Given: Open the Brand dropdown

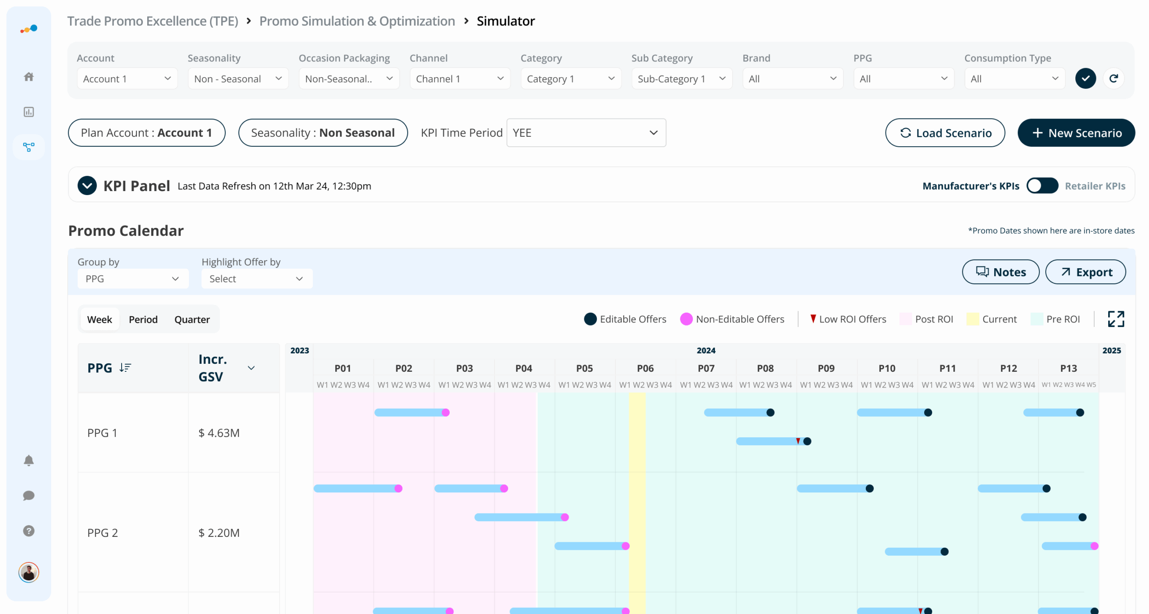Looking at the screenshot, I should 793,78.
